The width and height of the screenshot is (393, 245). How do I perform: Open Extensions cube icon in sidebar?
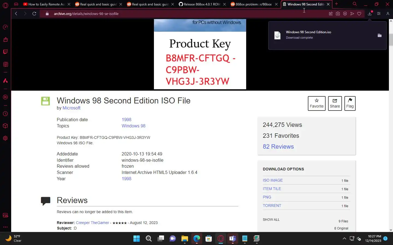[5, 126]
